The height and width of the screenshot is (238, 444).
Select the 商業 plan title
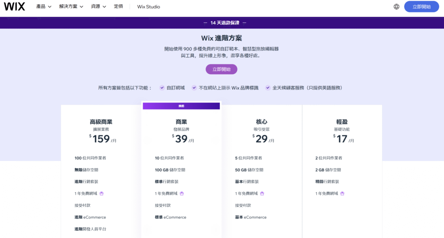[181, 122]
